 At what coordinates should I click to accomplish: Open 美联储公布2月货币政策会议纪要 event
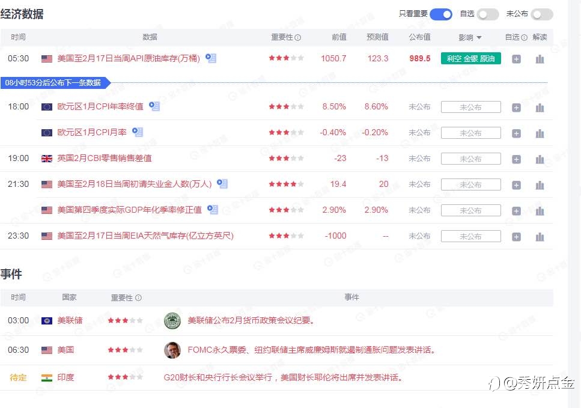click(x=251, y=320)
